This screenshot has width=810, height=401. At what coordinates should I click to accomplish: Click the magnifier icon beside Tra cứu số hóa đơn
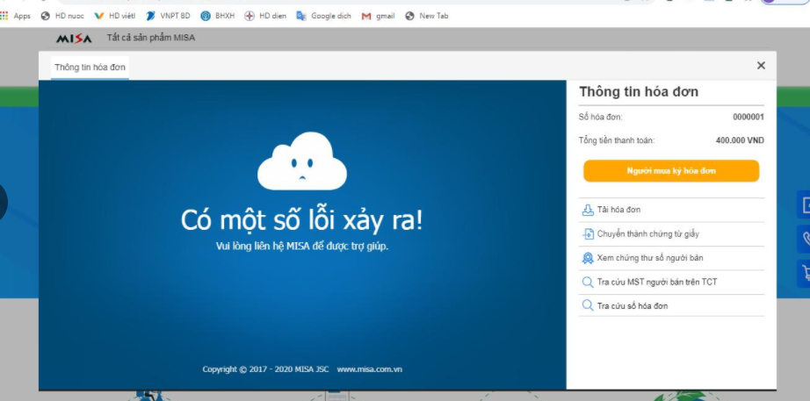[588, 305]
